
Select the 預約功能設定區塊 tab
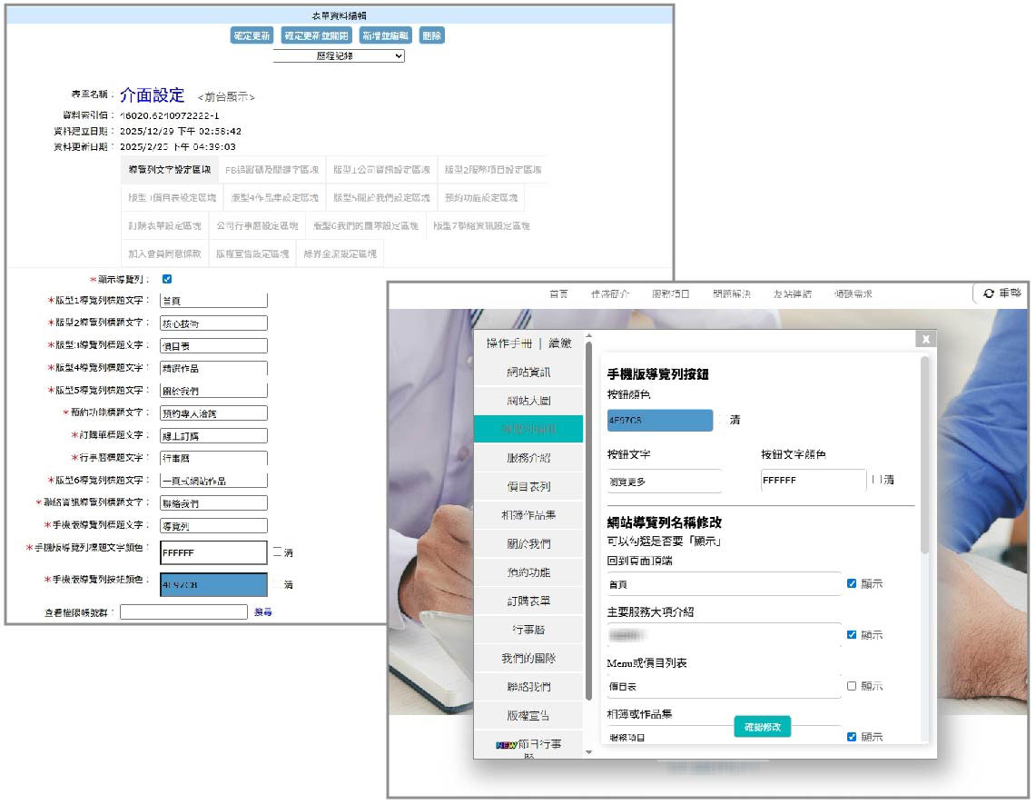(x=481, y=197)
